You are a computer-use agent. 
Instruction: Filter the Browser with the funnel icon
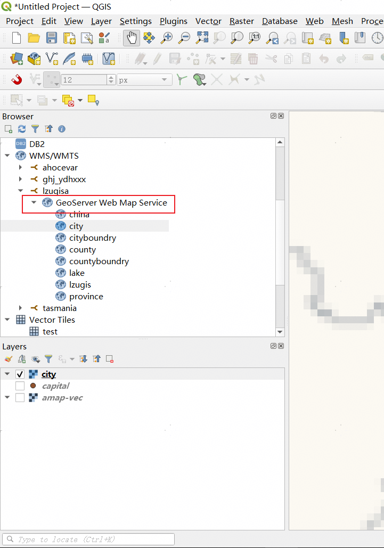tap(35, 129)
